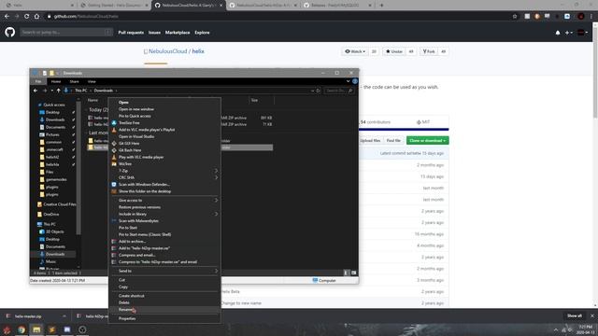The image size is (598, 336).
Task: Click the Size column header
Action: 254,100
